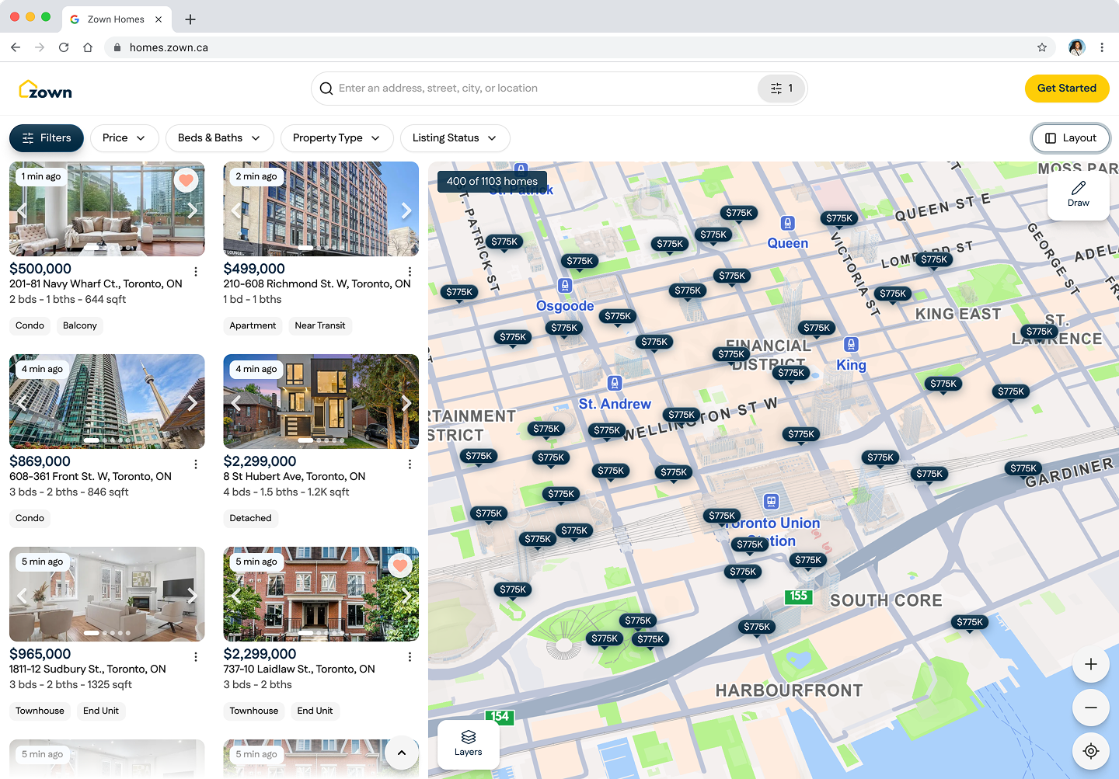Open options menu for $499,000 listing

click(x=410, y=271)
